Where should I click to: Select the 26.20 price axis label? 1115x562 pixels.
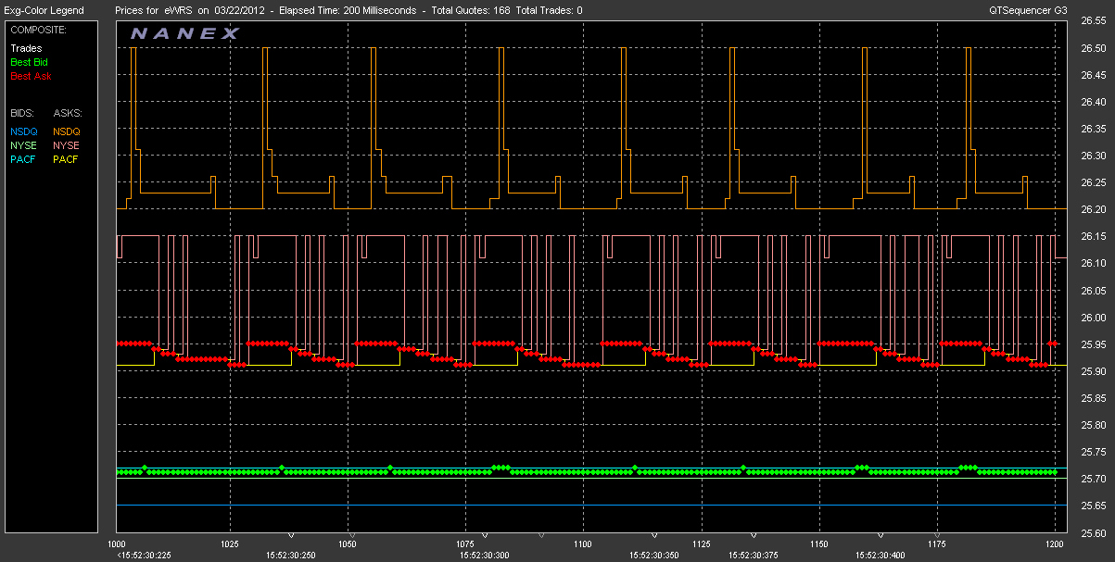point(1094,209)
